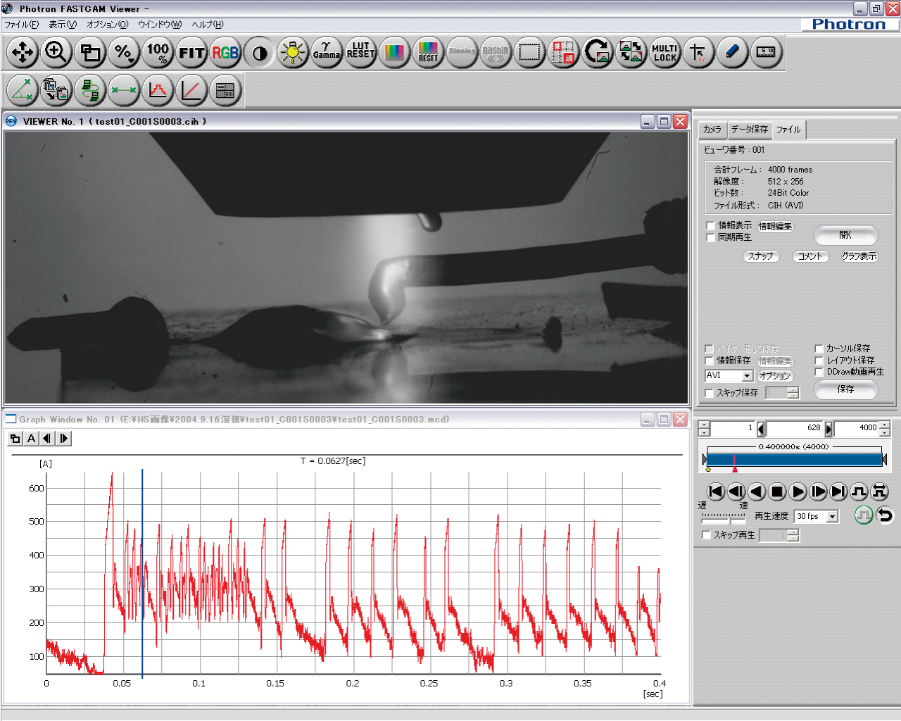The image size is (901, 721).
Task: Click the contrast half-circle icon
Action: click(x=259, y=53)
